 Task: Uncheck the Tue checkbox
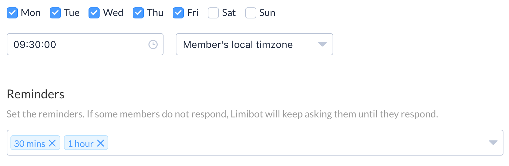tap(55, 13)
